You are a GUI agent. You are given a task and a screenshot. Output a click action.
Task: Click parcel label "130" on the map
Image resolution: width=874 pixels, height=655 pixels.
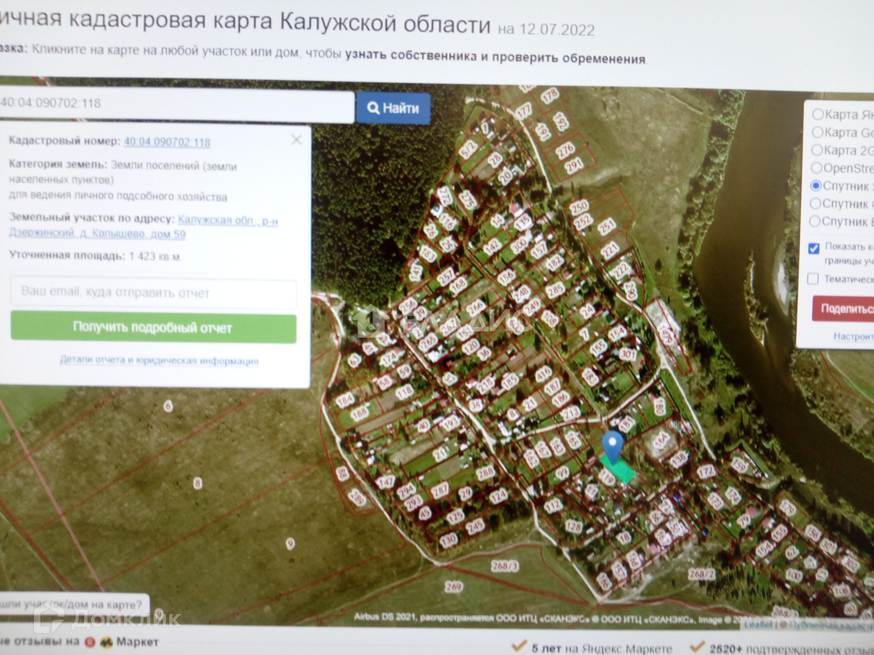pos(448,540)
